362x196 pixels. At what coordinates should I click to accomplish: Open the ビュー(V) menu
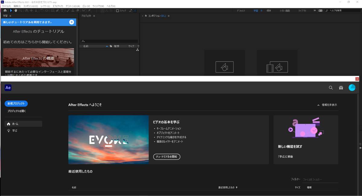coord(86,6)
